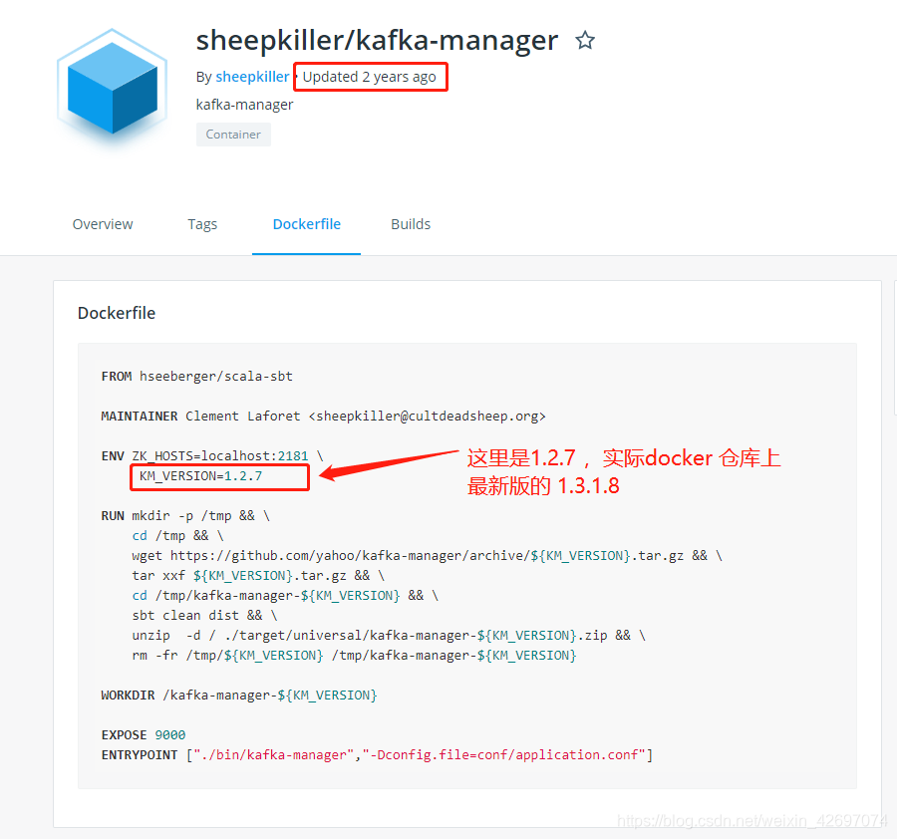897x839 pixels.
Task: Select the highlighted KM_VERSION=1.2.7 line
Action: pyautogui.click(x=219, y=477)
